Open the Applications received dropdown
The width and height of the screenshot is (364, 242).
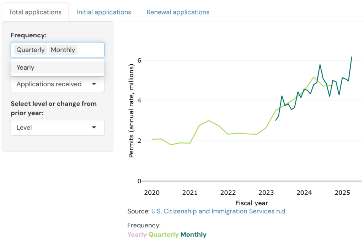tap(58, 84)
